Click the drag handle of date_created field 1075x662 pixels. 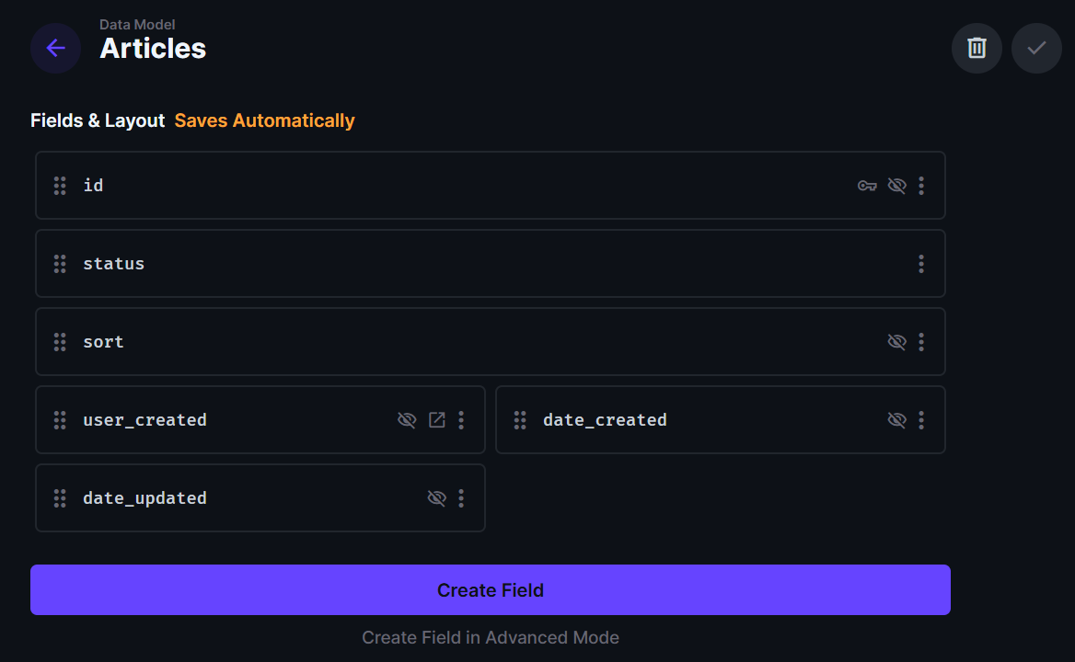point(520,420)
